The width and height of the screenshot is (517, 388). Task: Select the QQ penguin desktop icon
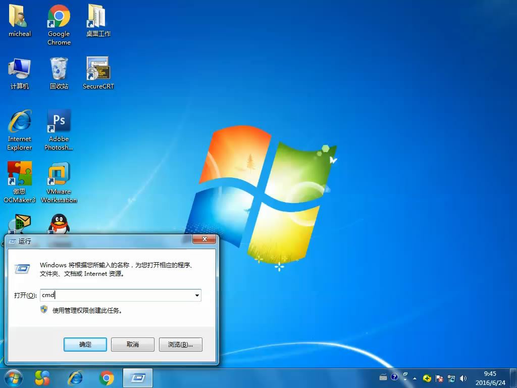(x=59, y=224)
